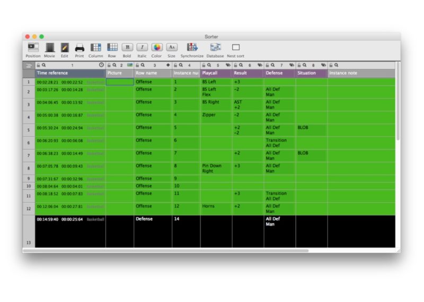Click time reference 00:12:06:04
Image resolution: width=424 pixels, height=302 pixels.
pos(47,206)
